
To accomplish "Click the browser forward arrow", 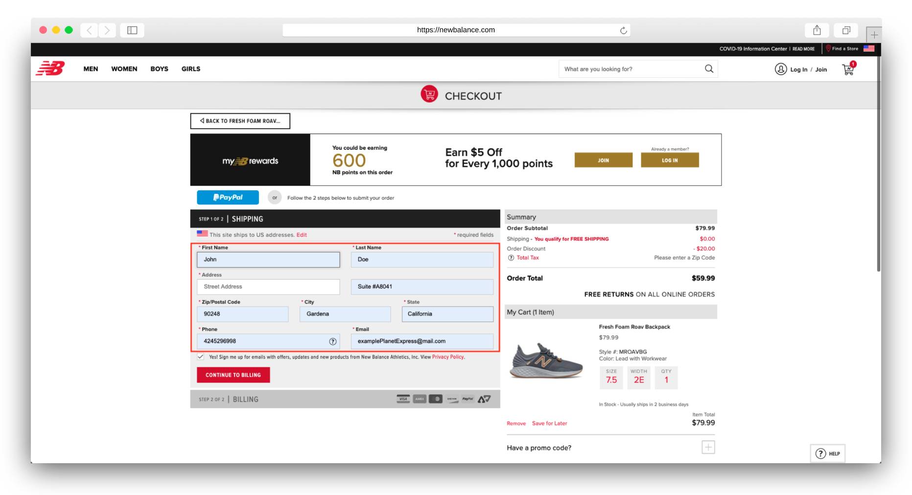I will [x=107, y=30].
